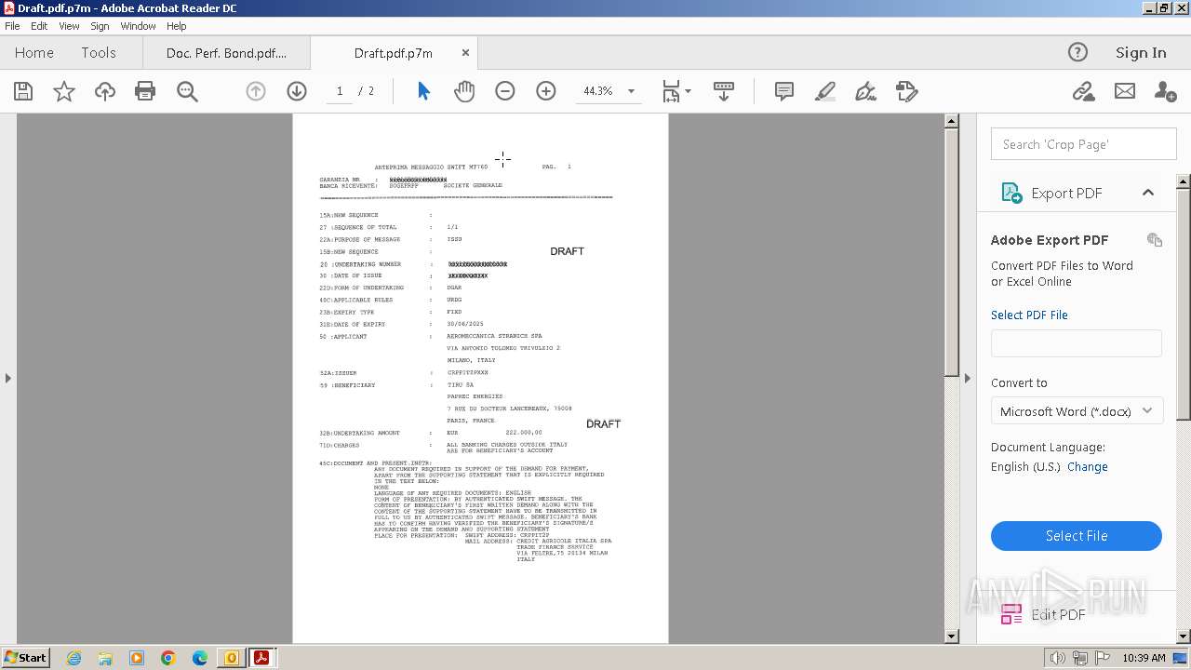Click the right pane scrollbar thumb

[x=1184, y=302]
